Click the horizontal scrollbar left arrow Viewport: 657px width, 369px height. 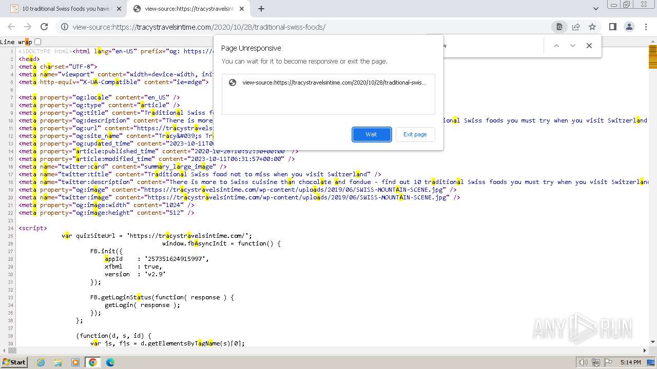pos(4,351)
